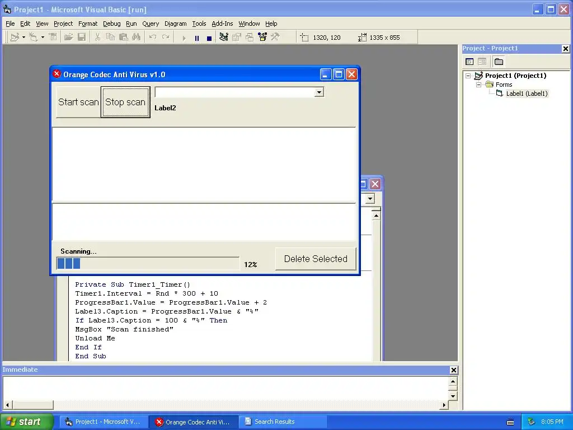573x430 pixels.
Task: Collapse the Forms folder node
Action: [x=479, y=85]
